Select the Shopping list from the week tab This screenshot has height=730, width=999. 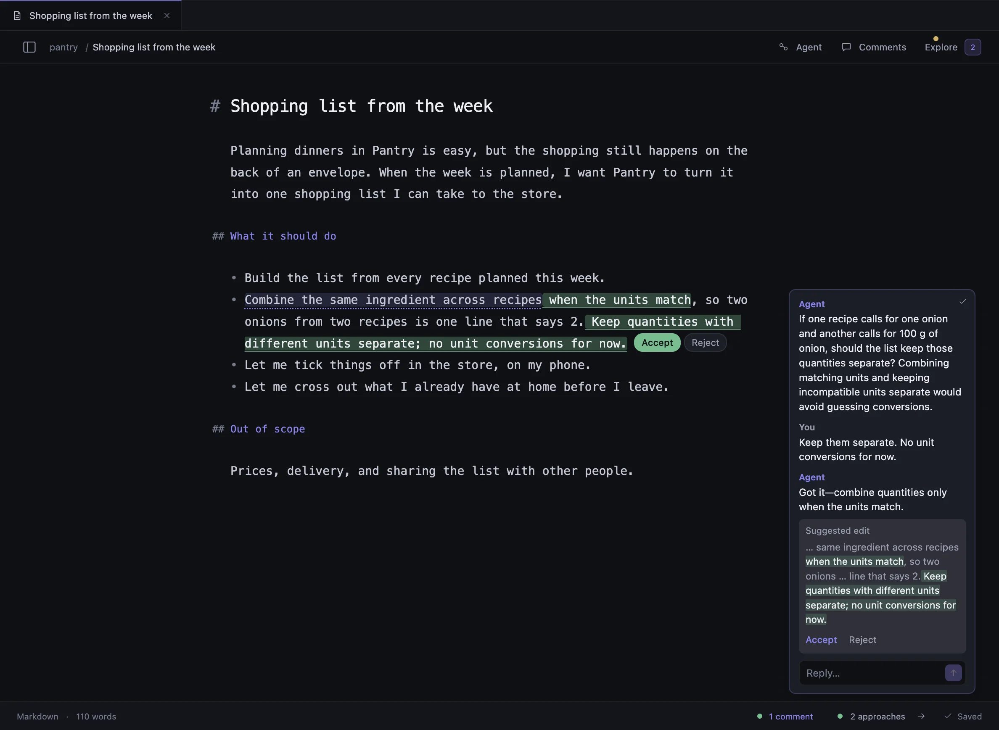(90, 16)
